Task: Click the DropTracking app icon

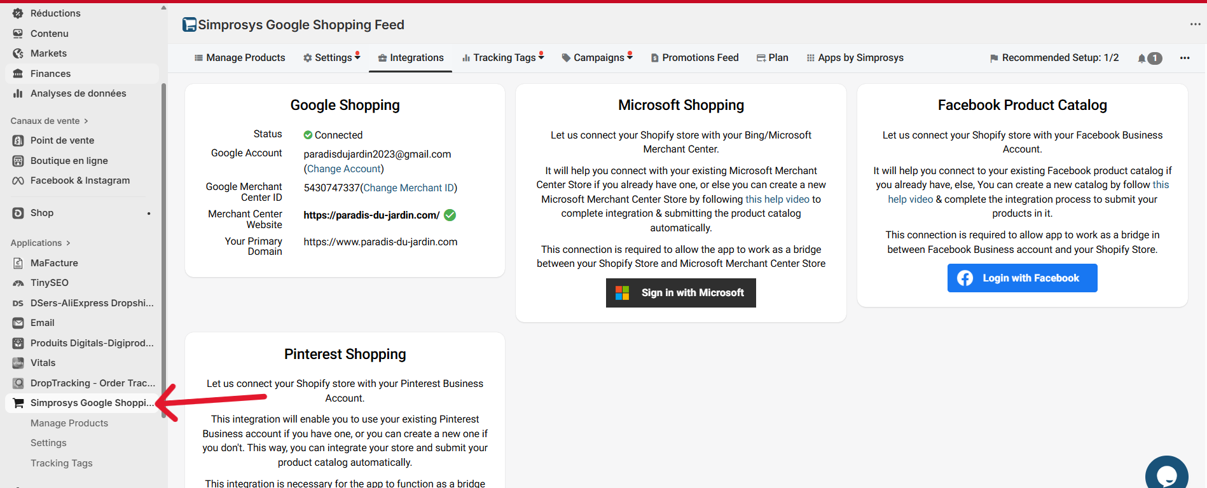Action: pyautogui.click(x=18, y=383)
